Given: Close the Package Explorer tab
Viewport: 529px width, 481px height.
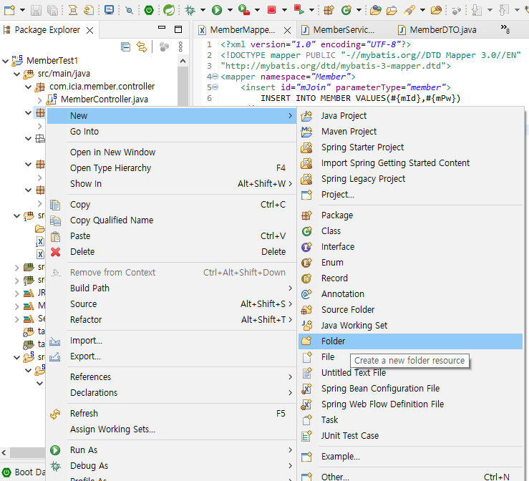Looking at the screenshot, I should [x=89, y=31].
